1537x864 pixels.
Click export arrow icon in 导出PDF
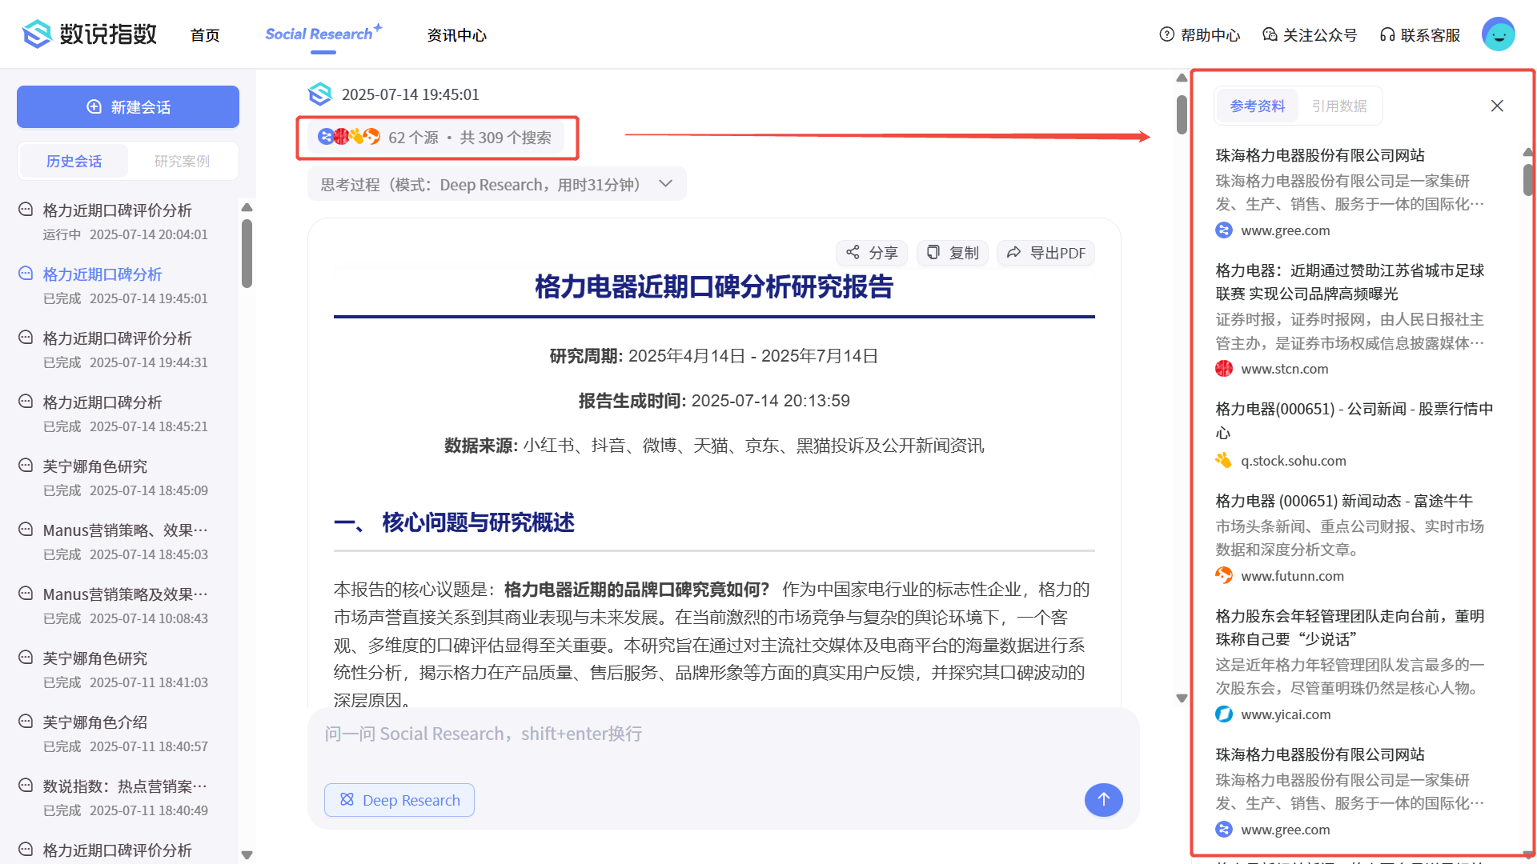[1013, 252]
